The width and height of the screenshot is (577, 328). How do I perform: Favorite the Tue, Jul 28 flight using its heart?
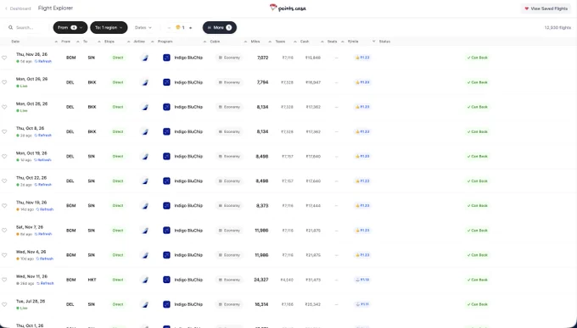(x=4, y=304)
